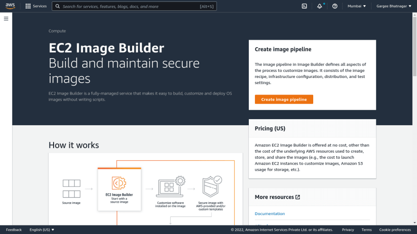Open Cookie preferences
This screenshot has width=417, height=234.
coord(395,230)
